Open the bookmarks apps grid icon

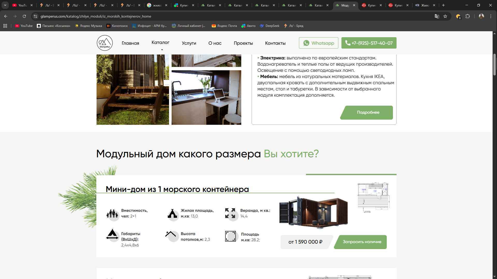click(x=5, y=26)
